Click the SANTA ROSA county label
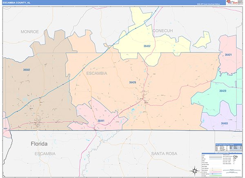Screen dimensions: 245x178 point(164,153)
